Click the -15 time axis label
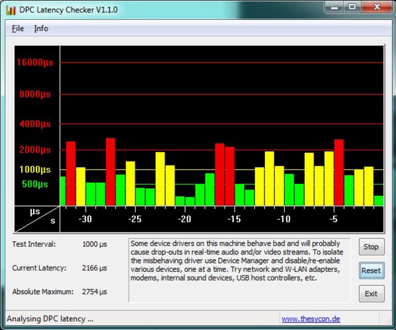Viewport: 396px width, 330px height. point(234,219)
